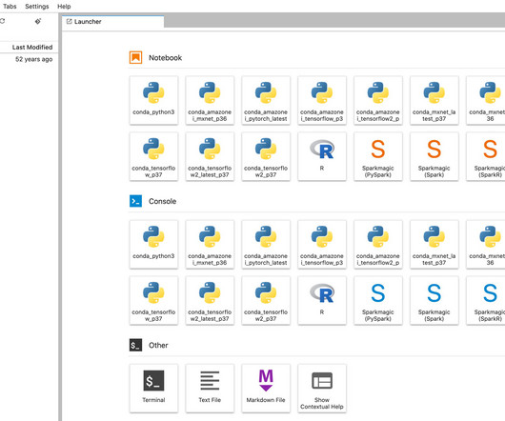
Task: Open a conda_tensorflow2_latest_p37 notebook
Action: point(210,156)
